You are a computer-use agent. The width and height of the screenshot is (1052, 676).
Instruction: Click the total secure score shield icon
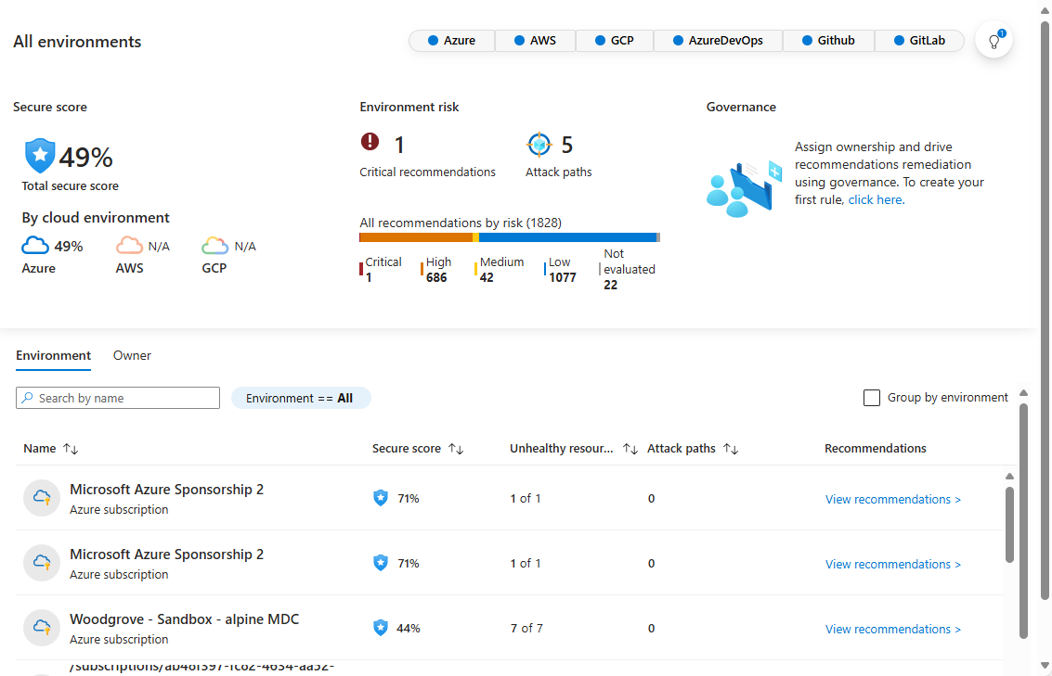40,156
